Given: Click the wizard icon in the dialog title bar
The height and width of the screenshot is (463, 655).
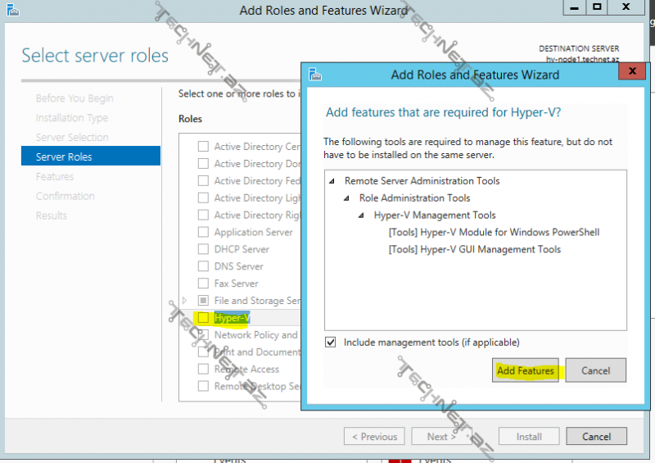Looking at the screenshot, I should (x=315, y=75).
